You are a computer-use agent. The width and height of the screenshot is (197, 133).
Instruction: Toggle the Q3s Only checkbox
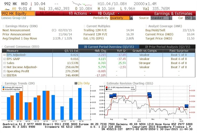coord(76,83)
